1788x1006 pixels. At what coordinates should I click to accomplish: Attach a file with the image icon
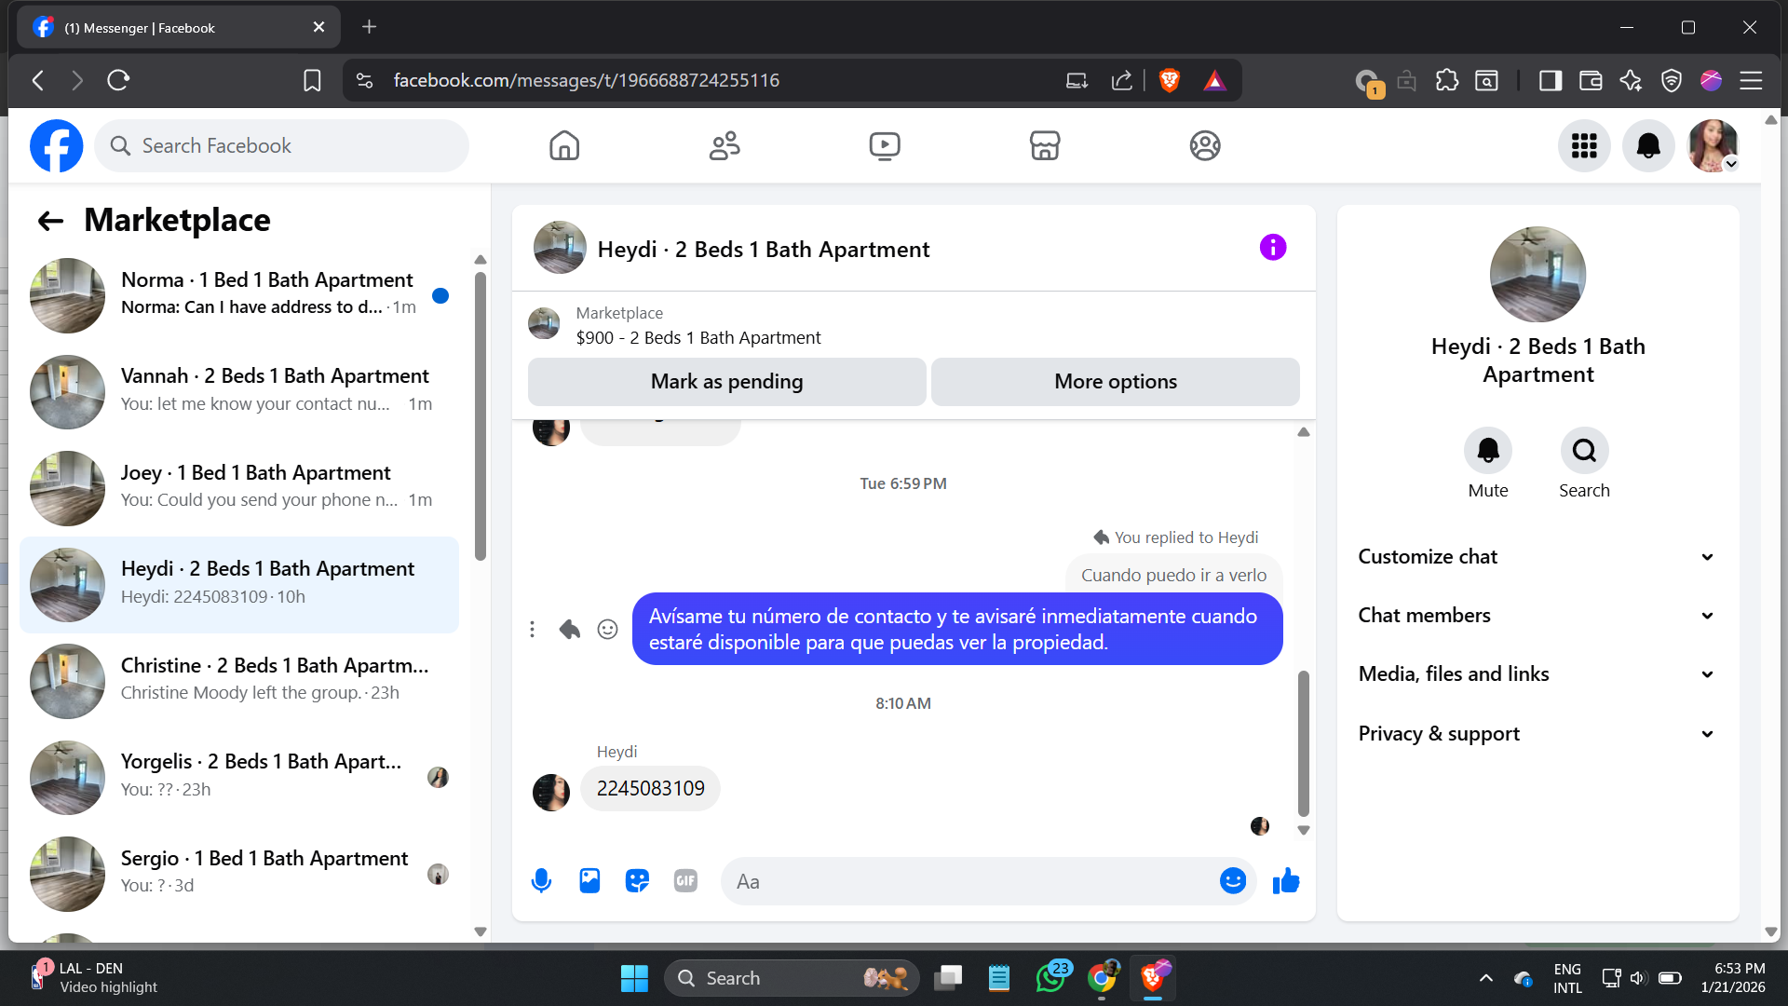click(x=589, y=881)
